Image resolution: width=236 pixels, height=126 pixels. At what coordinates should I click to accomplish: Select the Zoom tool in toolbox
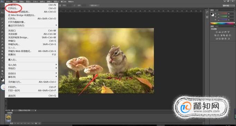tap(2, 74)
